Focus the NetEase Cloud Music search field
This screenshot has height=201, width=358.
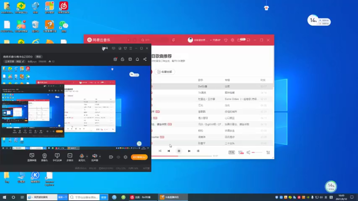coord(155,40)
